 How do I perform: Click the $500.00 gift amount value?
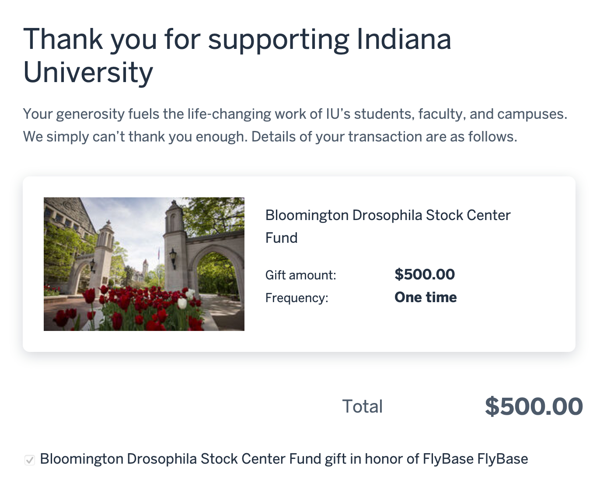(x=424, y=274)
